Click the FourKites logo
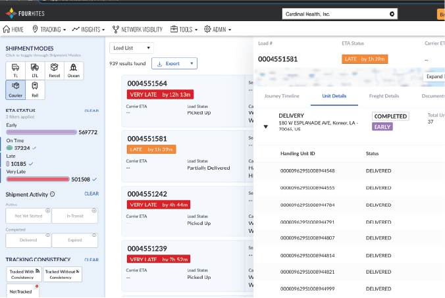 pyautogui.click(x=23, y=12)
